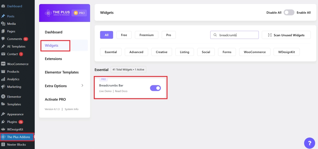
Task: Open Elementor Templates in plugin menu
Action: point(62,72)
